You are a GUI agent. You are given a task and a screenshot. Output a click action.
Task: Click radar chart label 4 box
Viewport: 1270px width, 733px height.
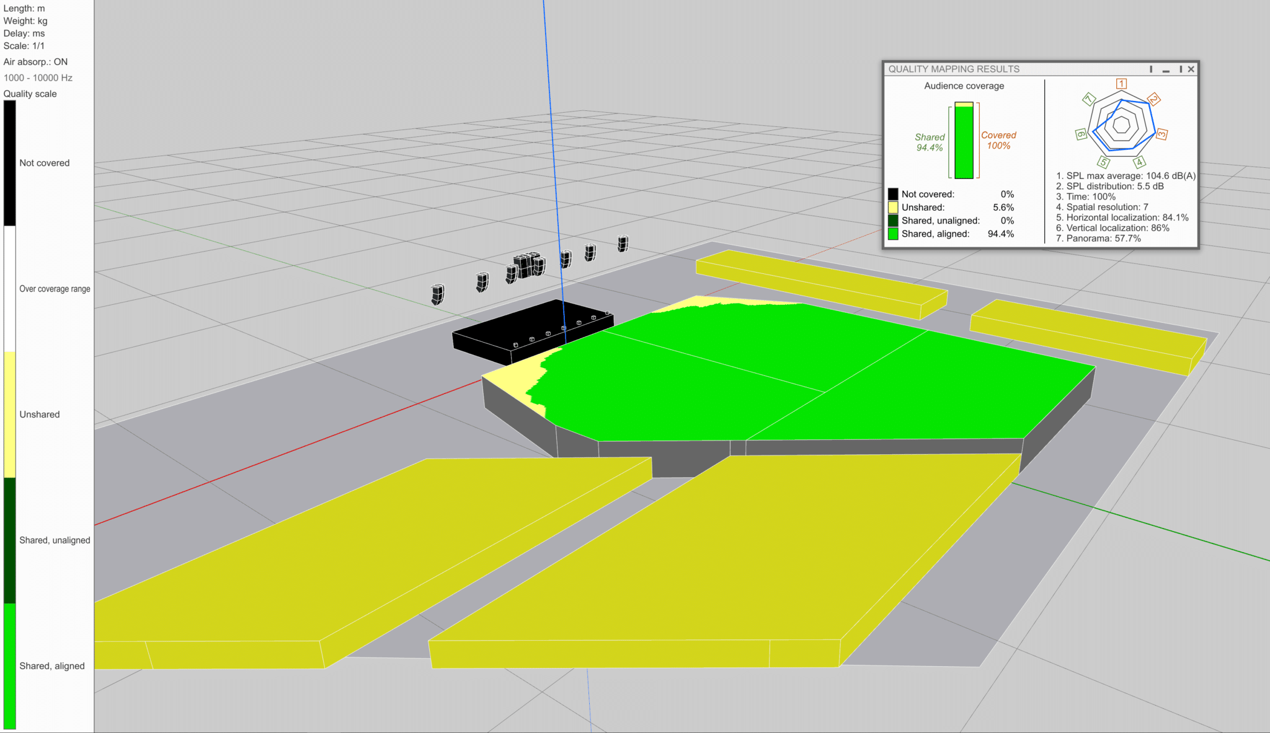(1139, 162)
